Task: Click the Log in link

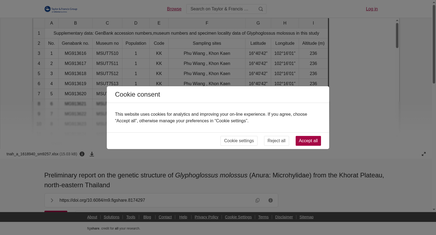Action: [x=372, y=9]
